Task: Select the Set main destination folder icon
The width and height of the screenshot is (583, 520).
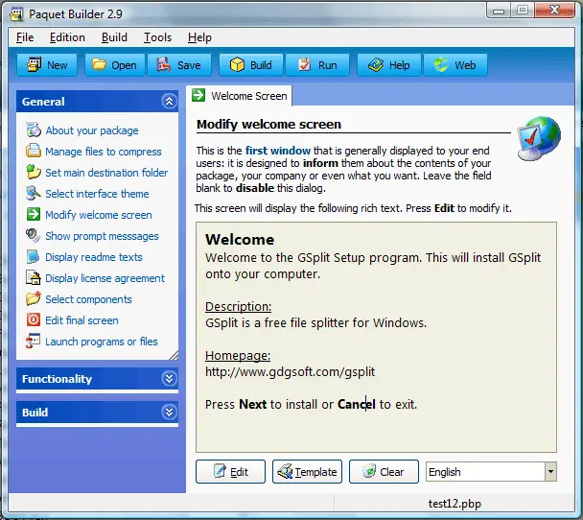Action: point(34,173)
